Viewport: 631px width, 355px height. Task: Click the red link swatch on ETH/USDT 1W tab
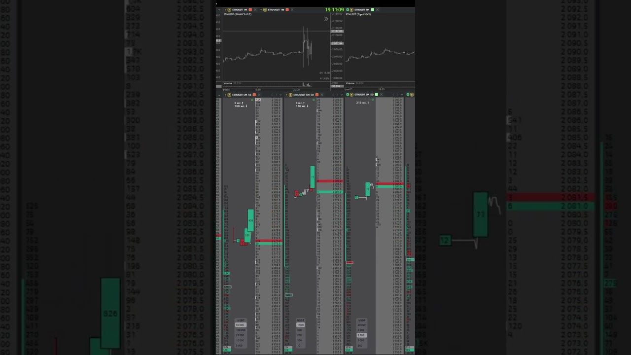[x=287, y=10]
